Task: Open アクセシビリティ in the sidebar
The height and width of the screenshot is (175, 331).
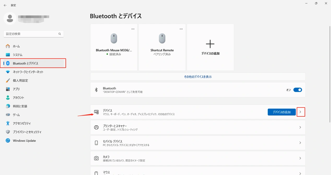Action: pos(22,124)
